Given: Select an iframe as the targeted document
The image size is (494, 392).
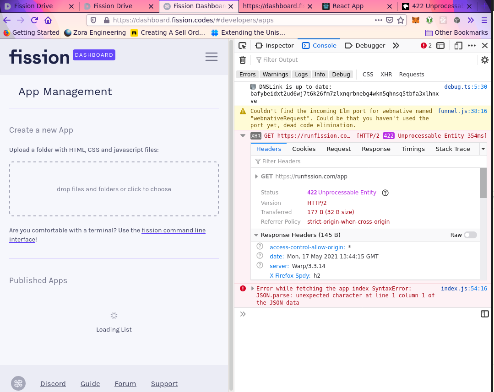Looking at the screenshot, I should [440, 46].
